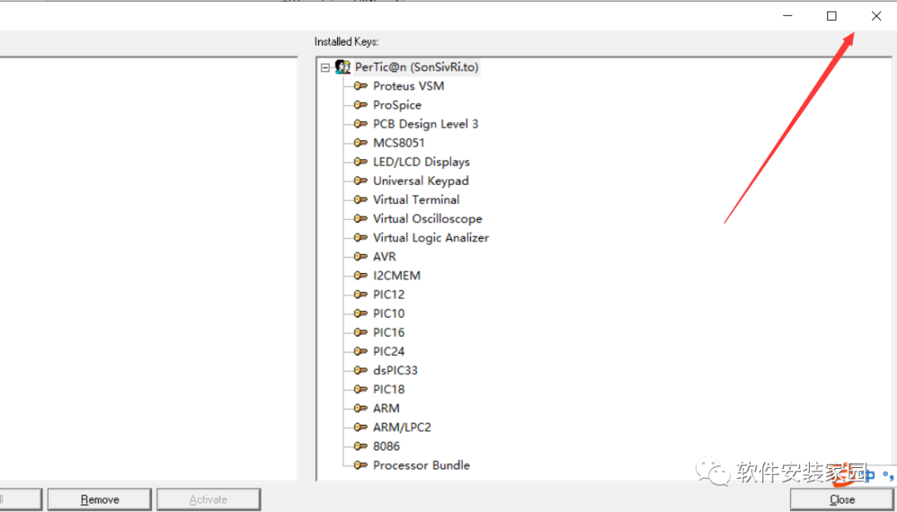Select the dsPIC33 key text
The image size is (897, 512).
coord(395,370)
